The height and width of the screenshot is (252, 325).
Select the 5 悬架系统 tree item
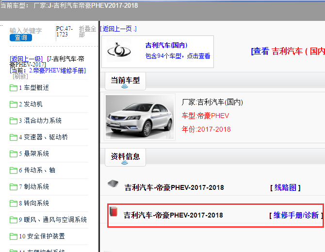click(34, 154)
